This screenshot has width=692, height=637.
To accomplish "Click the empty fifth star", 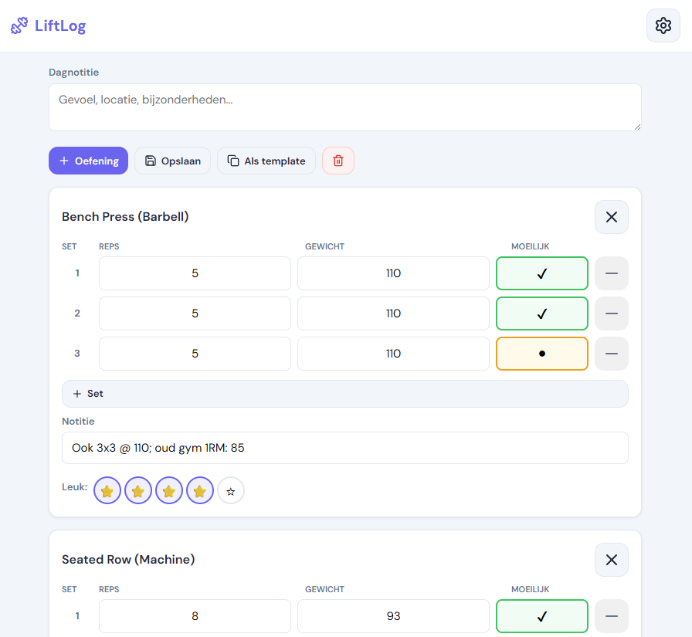I will coord(230,490).
